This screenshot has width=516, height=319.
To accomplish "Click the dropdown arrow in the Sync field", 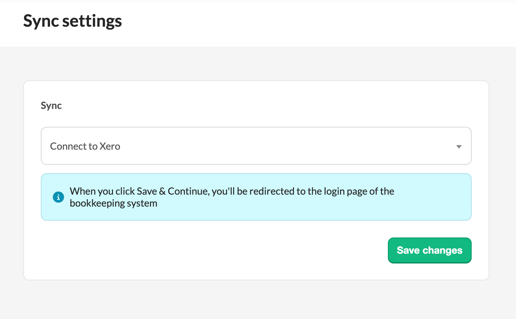I will [459, 147].
